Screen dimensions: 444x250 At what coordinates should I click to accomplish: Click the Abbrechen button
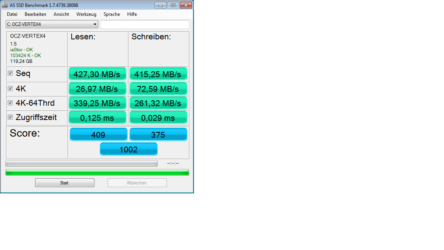pos(137,182)
